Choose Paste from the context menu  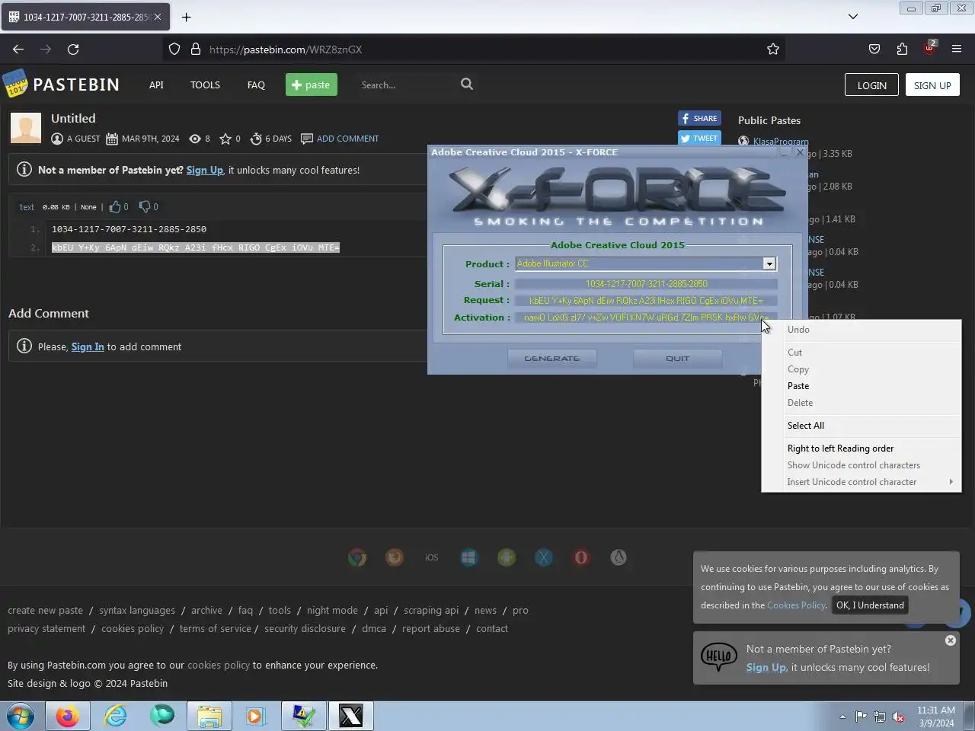tap(862, 386)
